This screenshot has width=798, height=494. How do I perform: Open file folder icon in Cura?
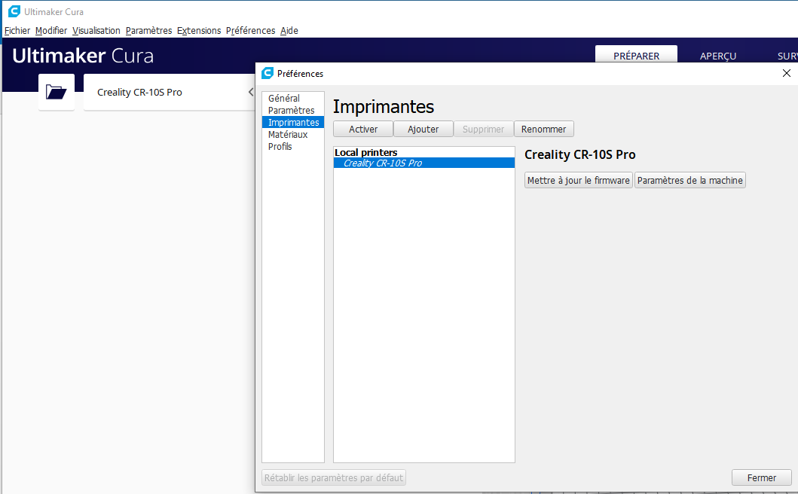(57, 92)
